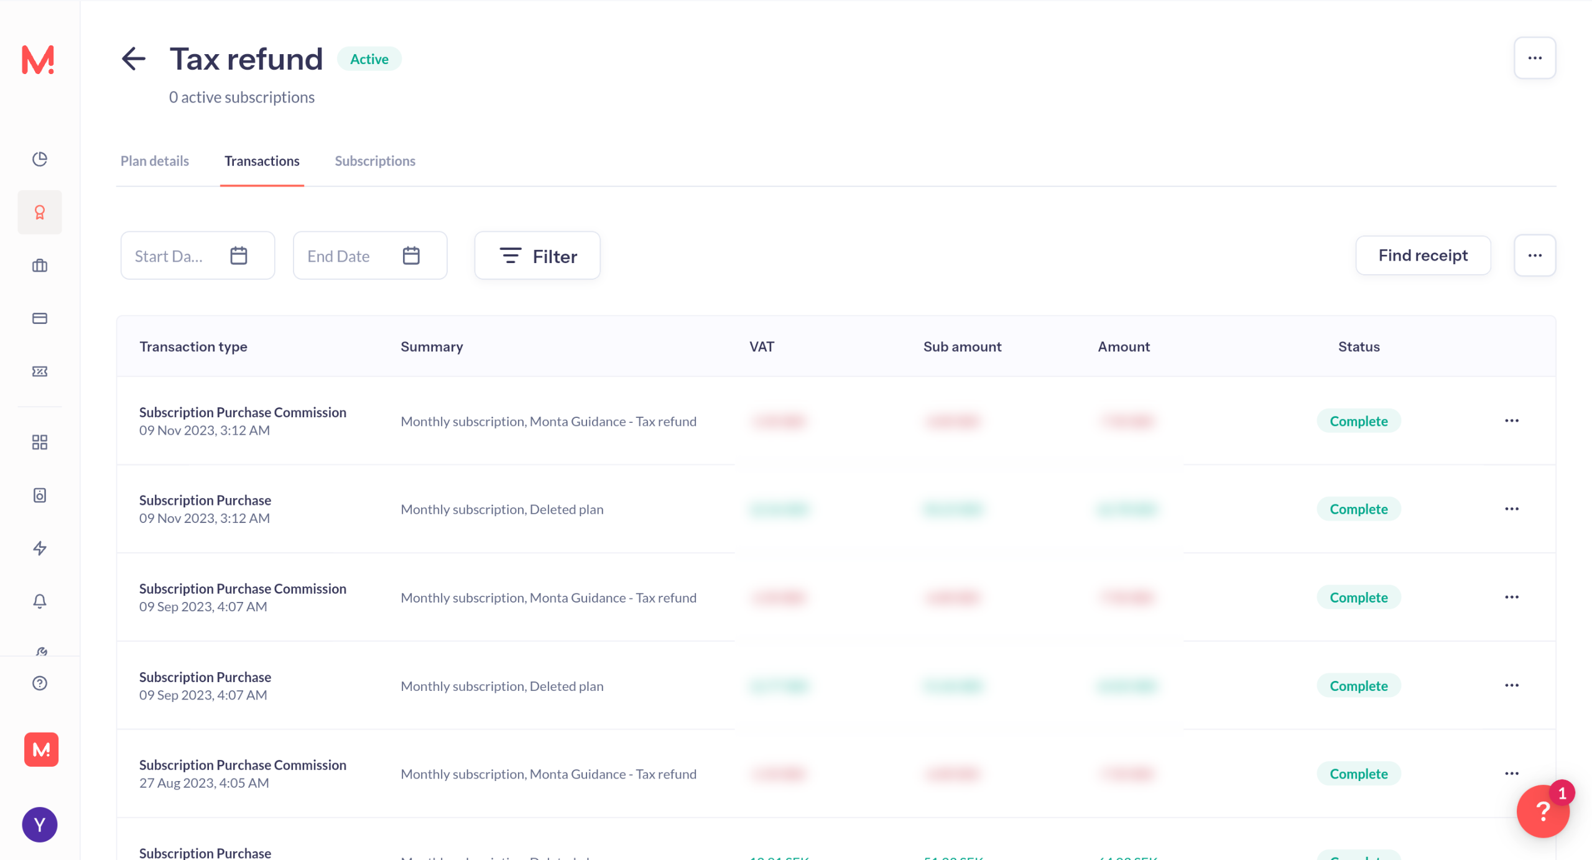Open the End Date calendar picker
Viewport: 1592px width, 860px height.
tap(411, 256)
